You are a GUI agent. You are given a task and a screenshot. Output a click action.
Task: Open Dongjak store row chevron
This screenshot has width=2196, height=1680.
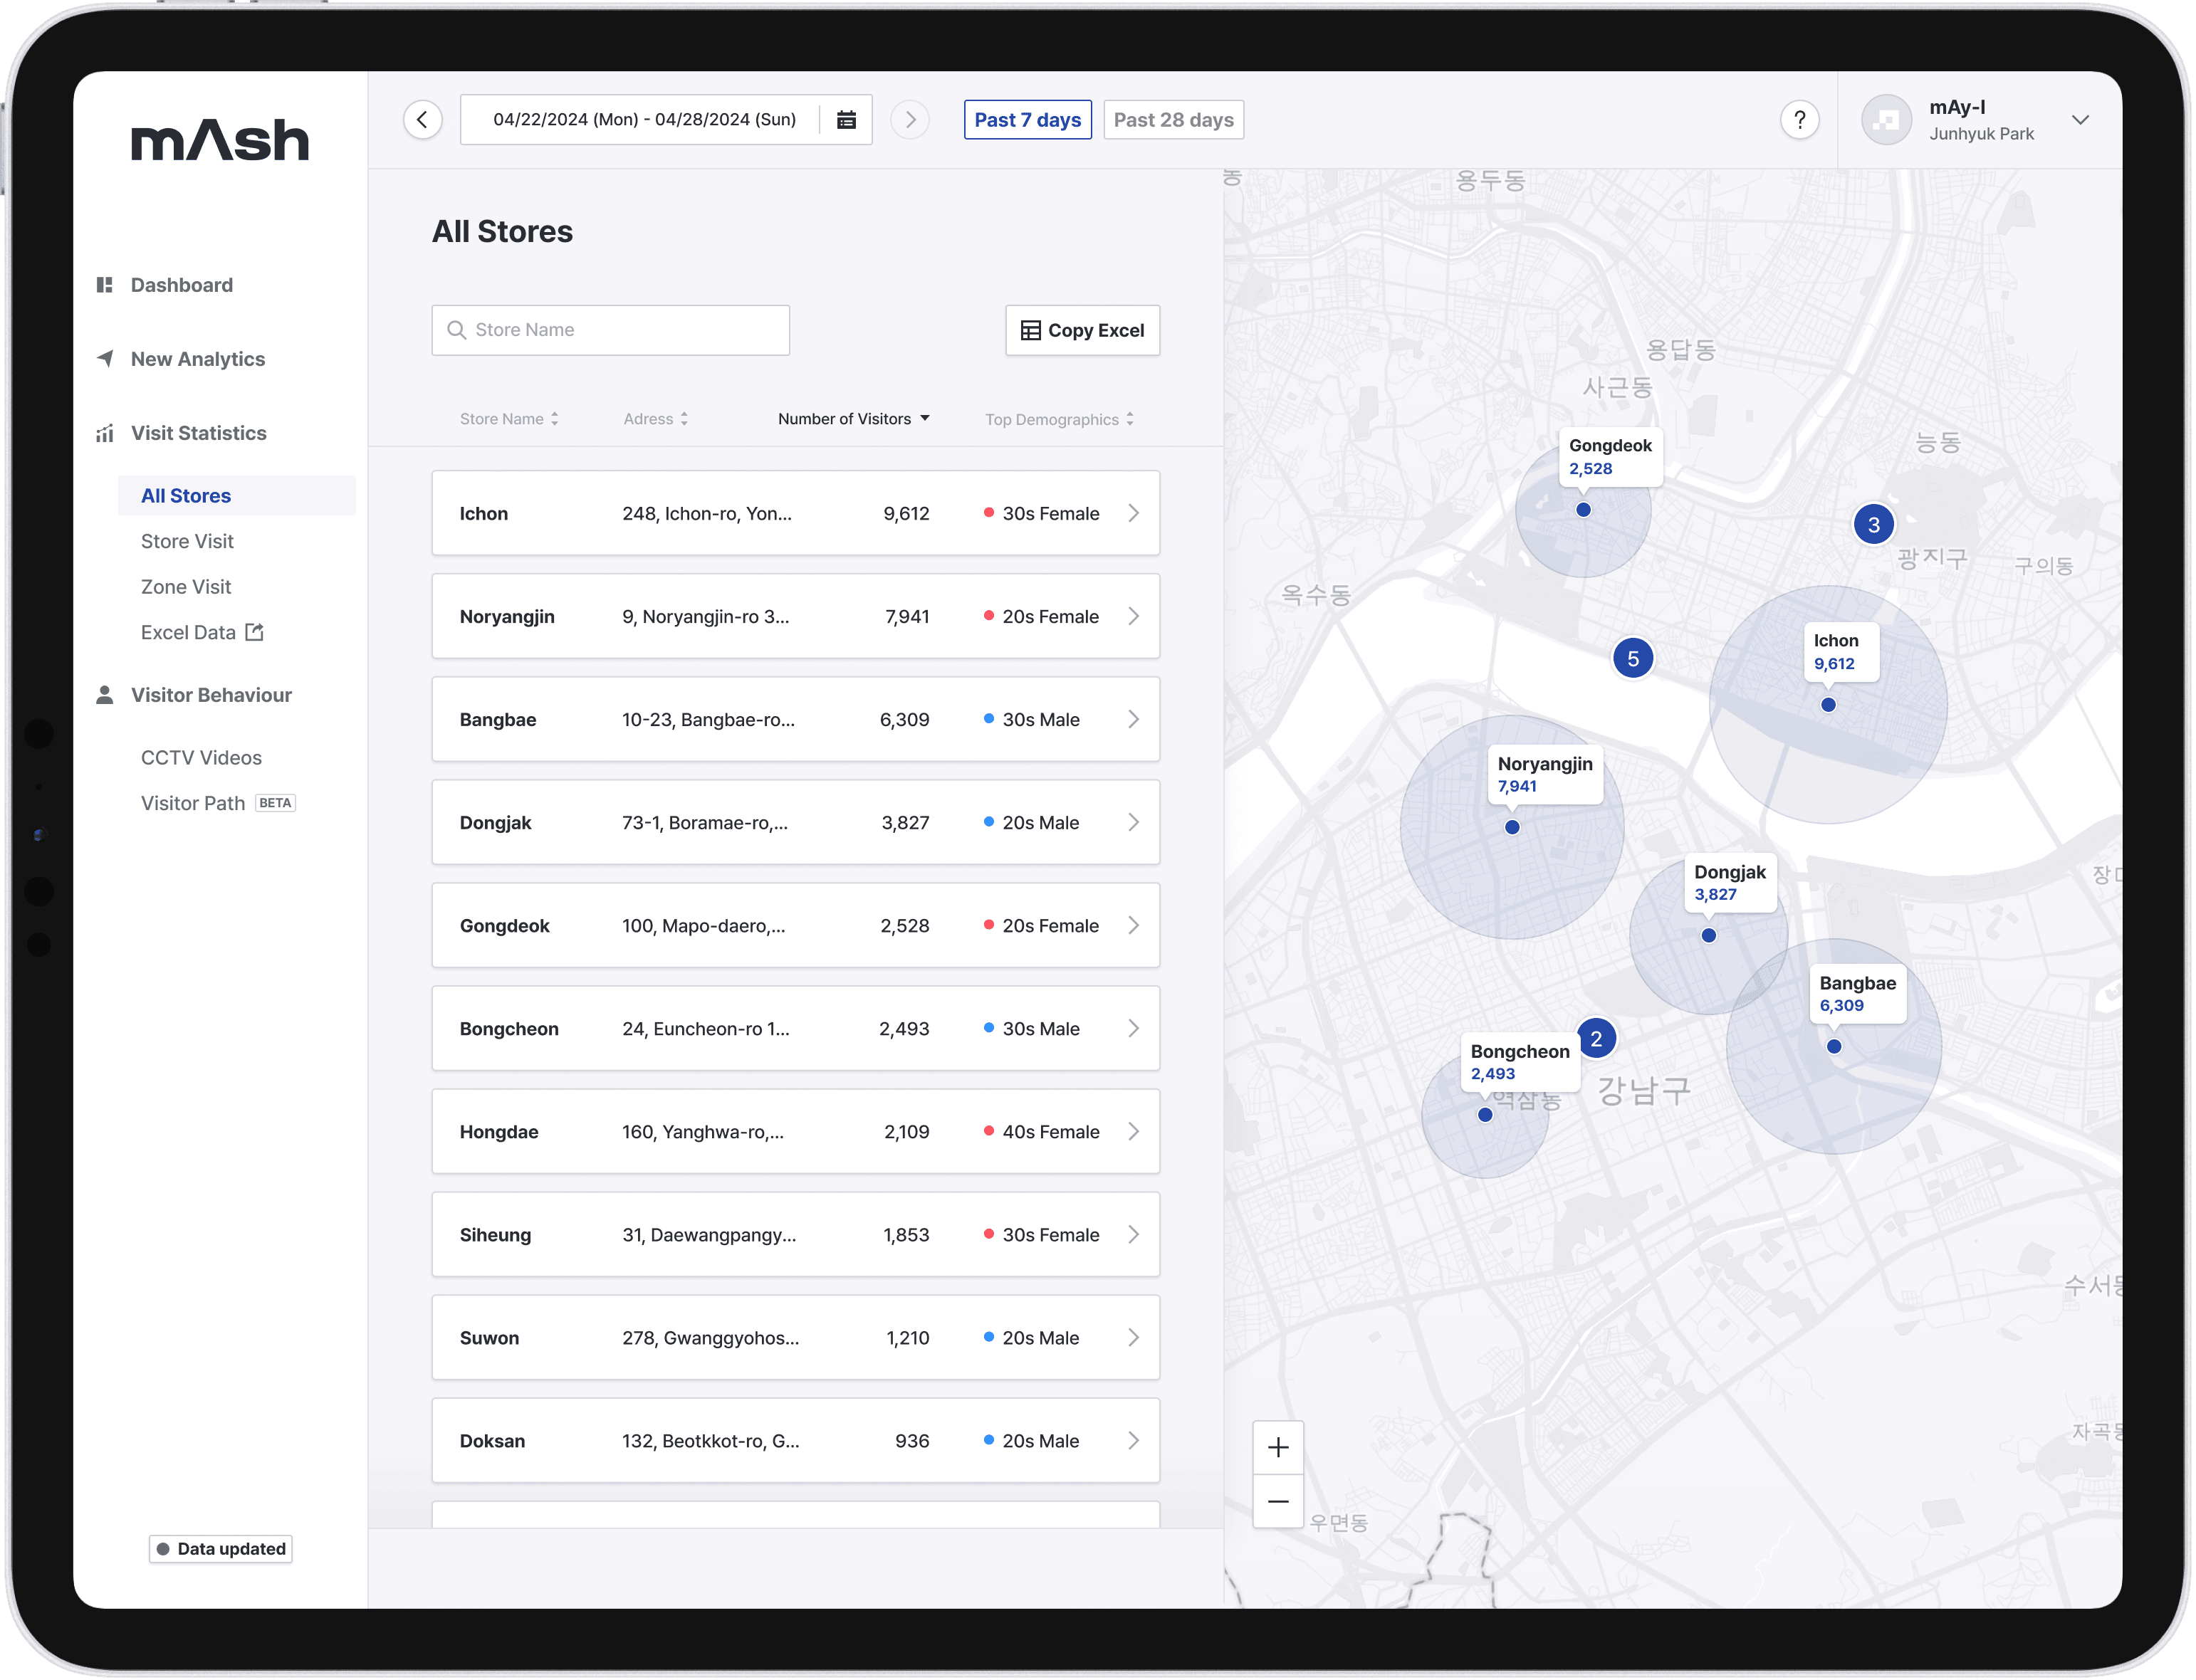[1134, 822]
